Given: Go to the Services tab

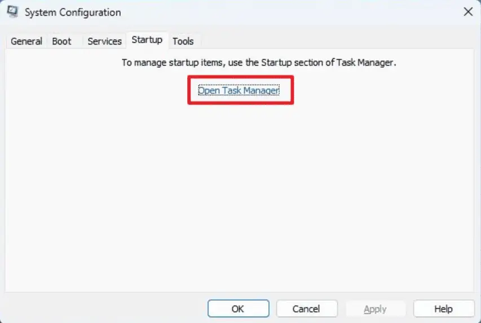Looking at the screenshot, I should coord(104,41).
